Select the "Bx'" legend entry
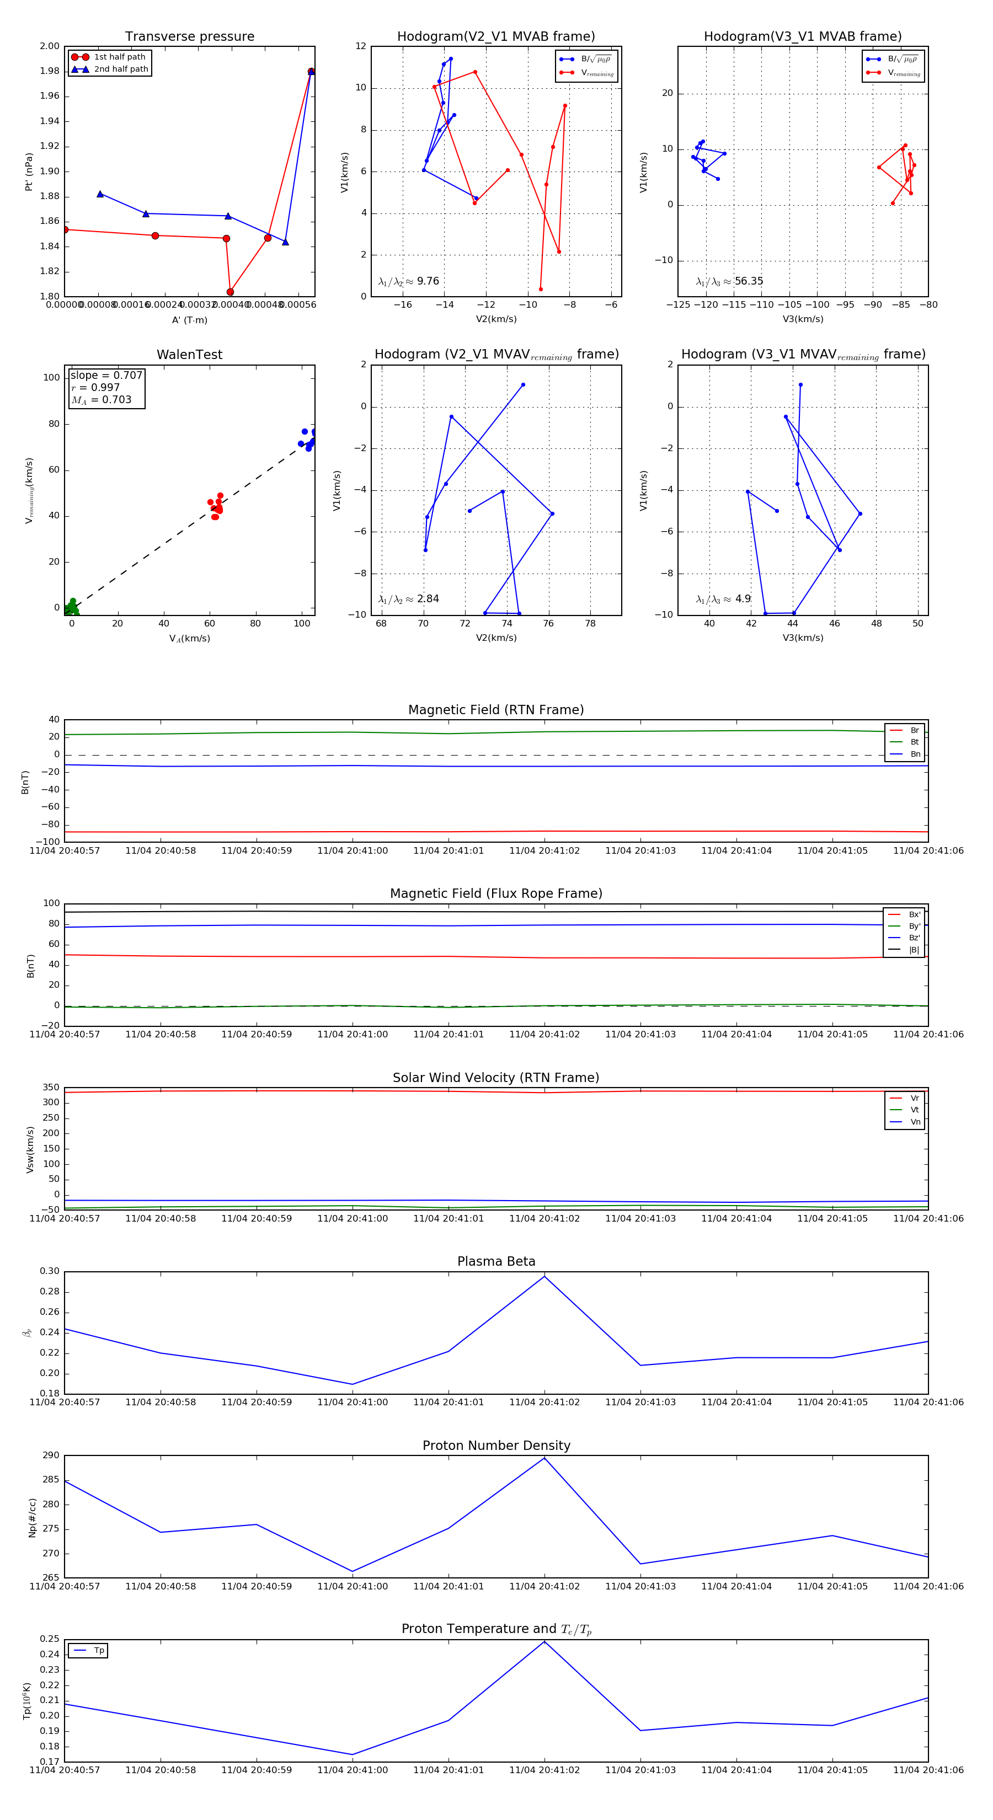The width and height of the screenshot is (993, 1820). click(x=905, y=914)
